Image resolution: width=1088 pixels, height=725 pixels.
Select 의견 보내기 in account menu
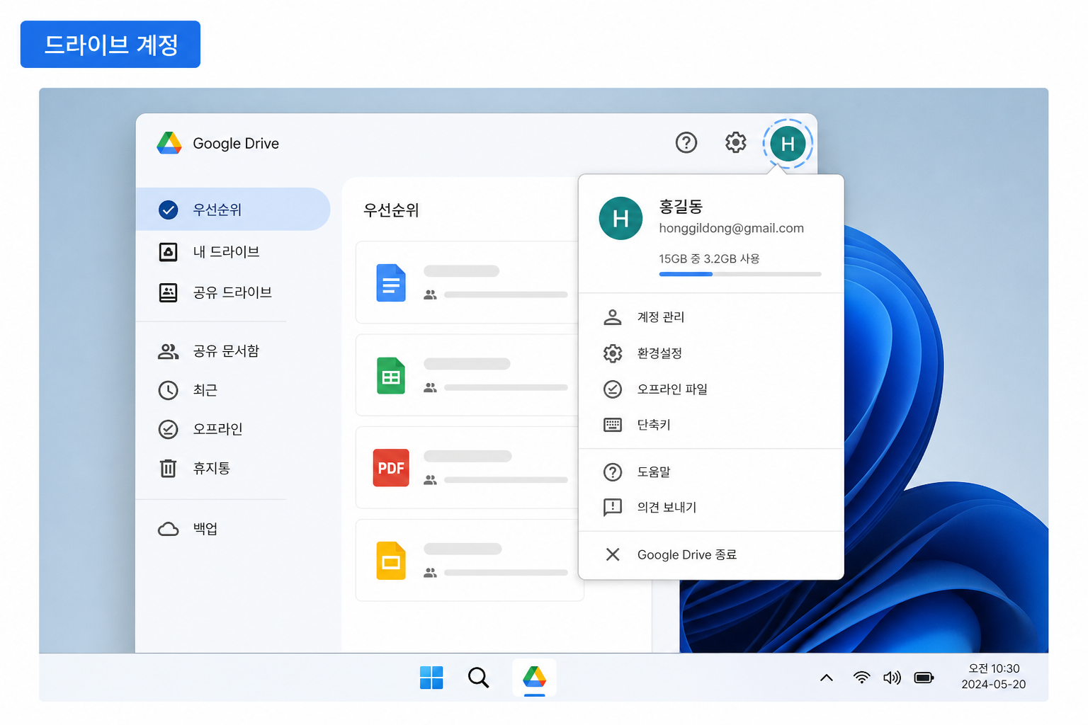pos(711,508)
